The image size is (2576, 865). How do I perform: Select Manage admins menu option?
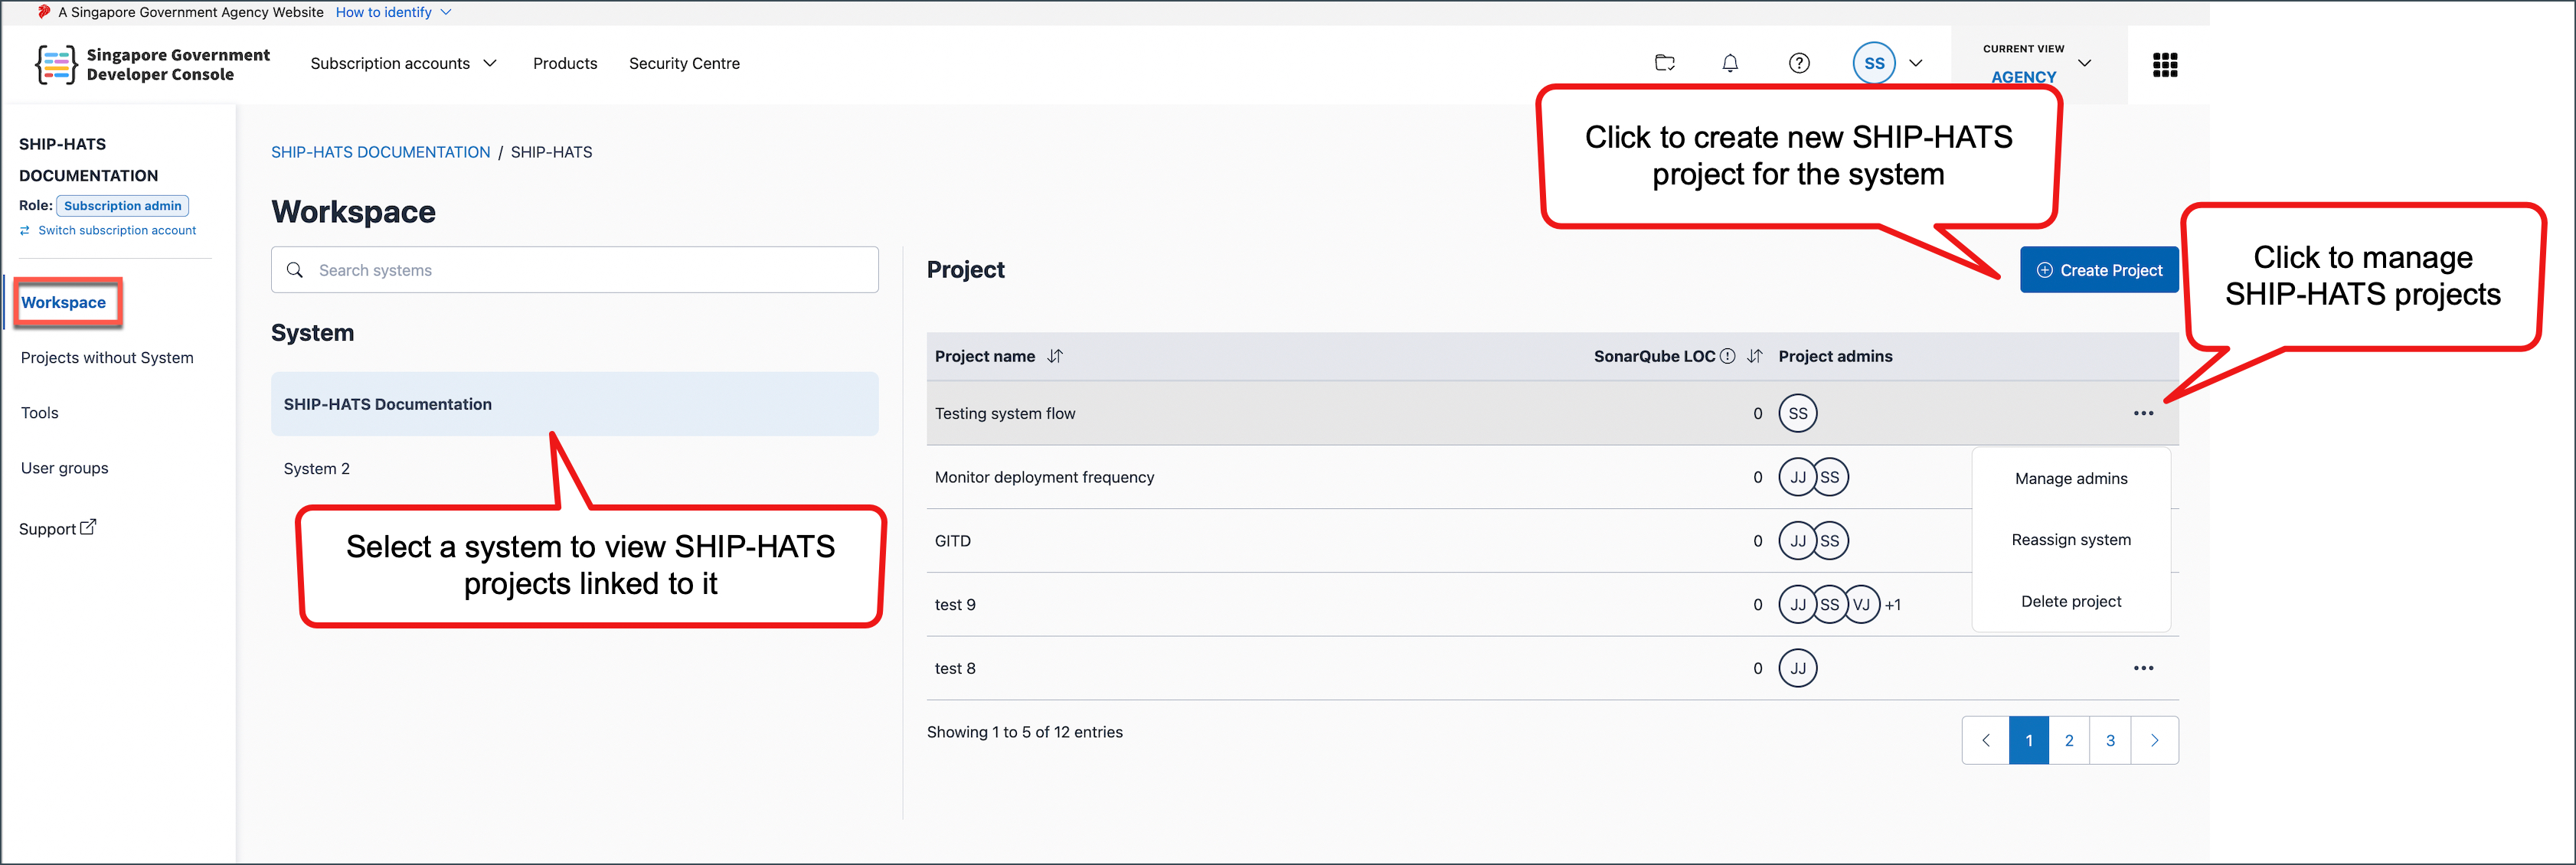pyautogui.click(x=2071, y=478)
